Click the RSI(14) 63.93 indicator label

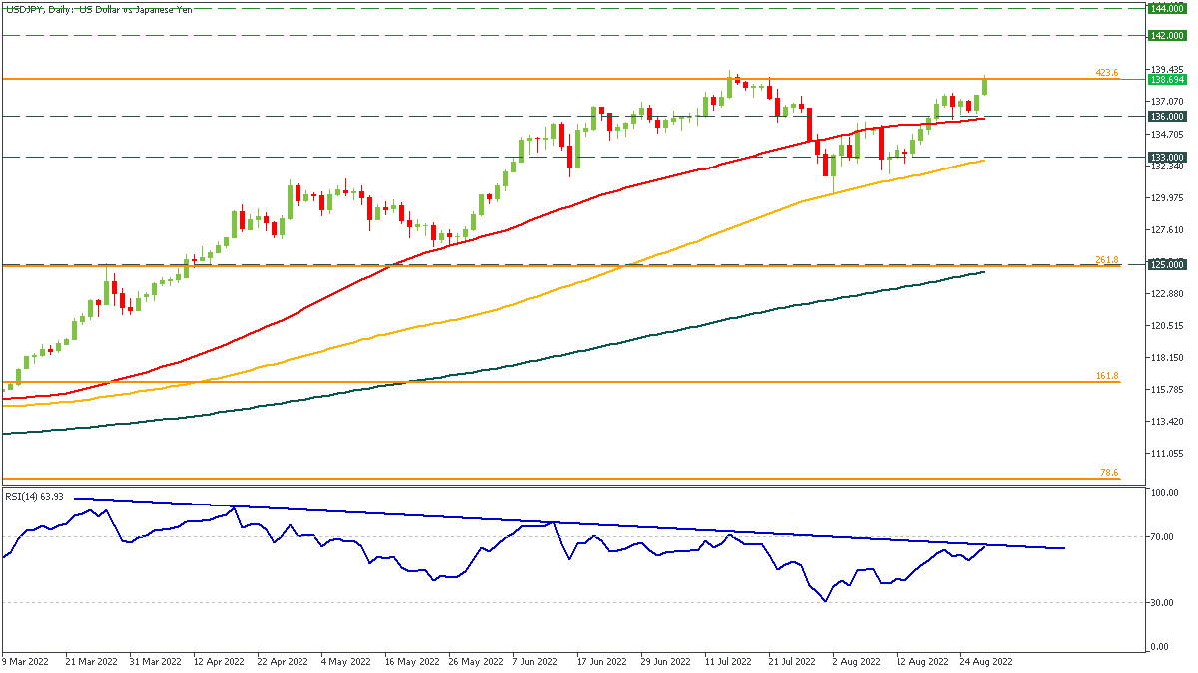click(x=35, y=496)
